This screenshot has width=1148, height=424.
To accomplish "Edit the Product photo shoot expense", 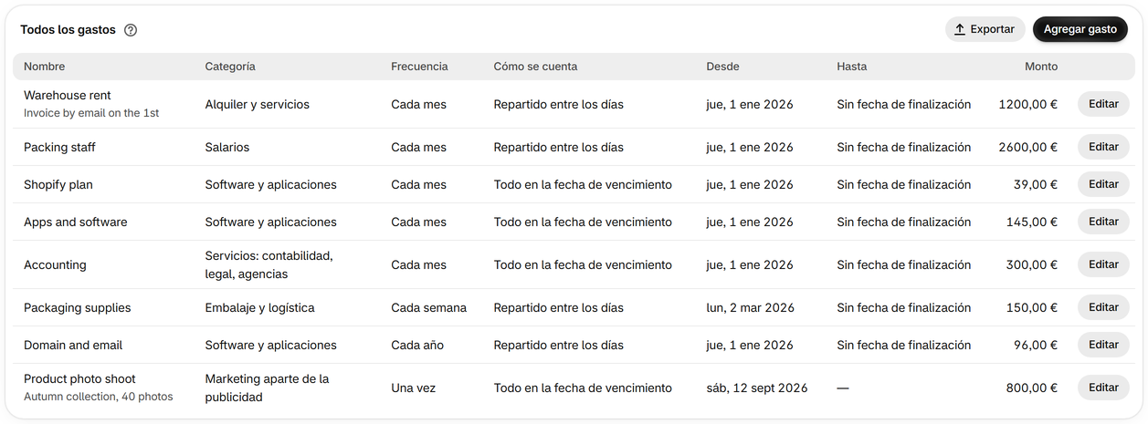I will (x=1103, y=388).
